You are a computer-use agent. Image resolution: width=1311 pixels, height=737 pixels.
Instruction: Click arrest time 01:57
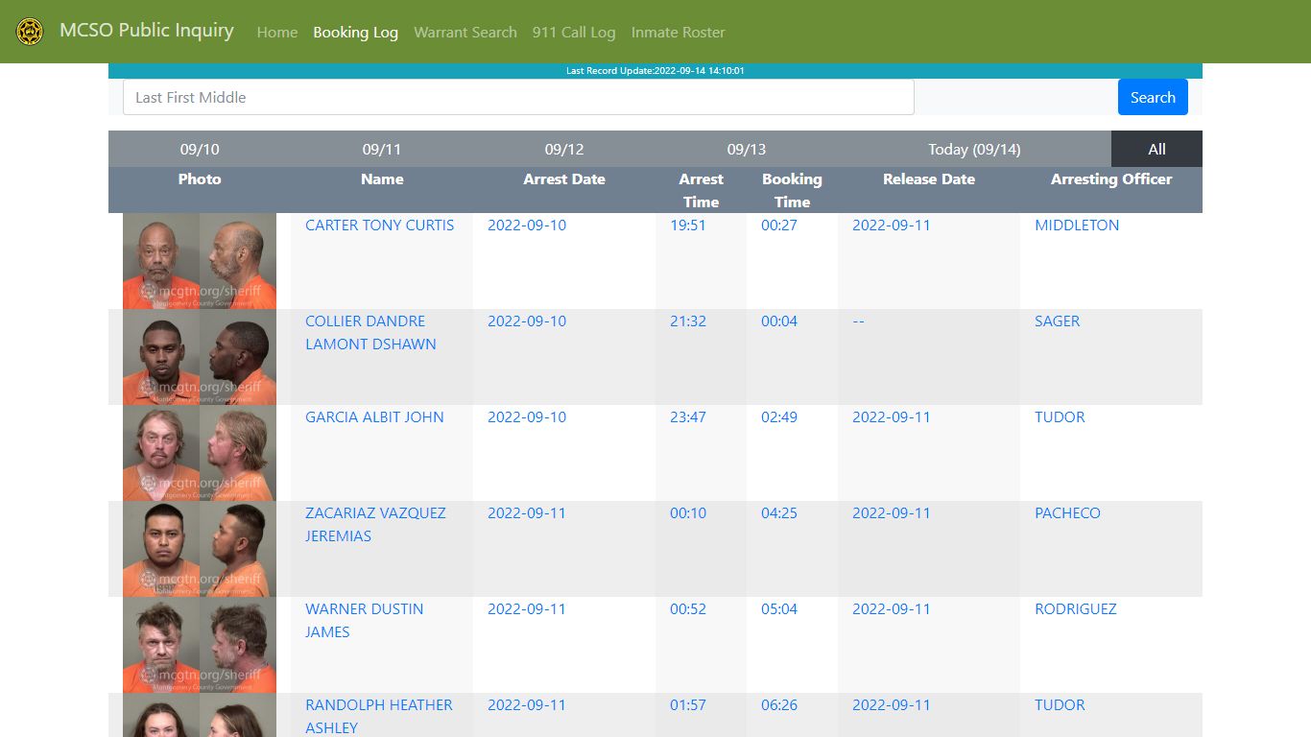(x=688, y=704)
